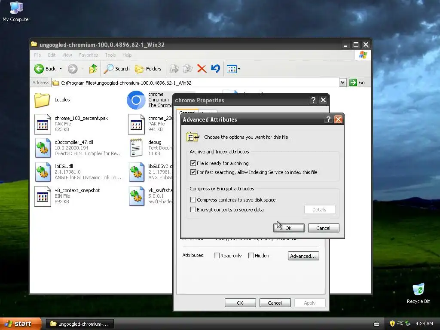Toggle the Read-only attribute checkbox
The height and width of the screenshot is (330, 440).
coord(217,255)
